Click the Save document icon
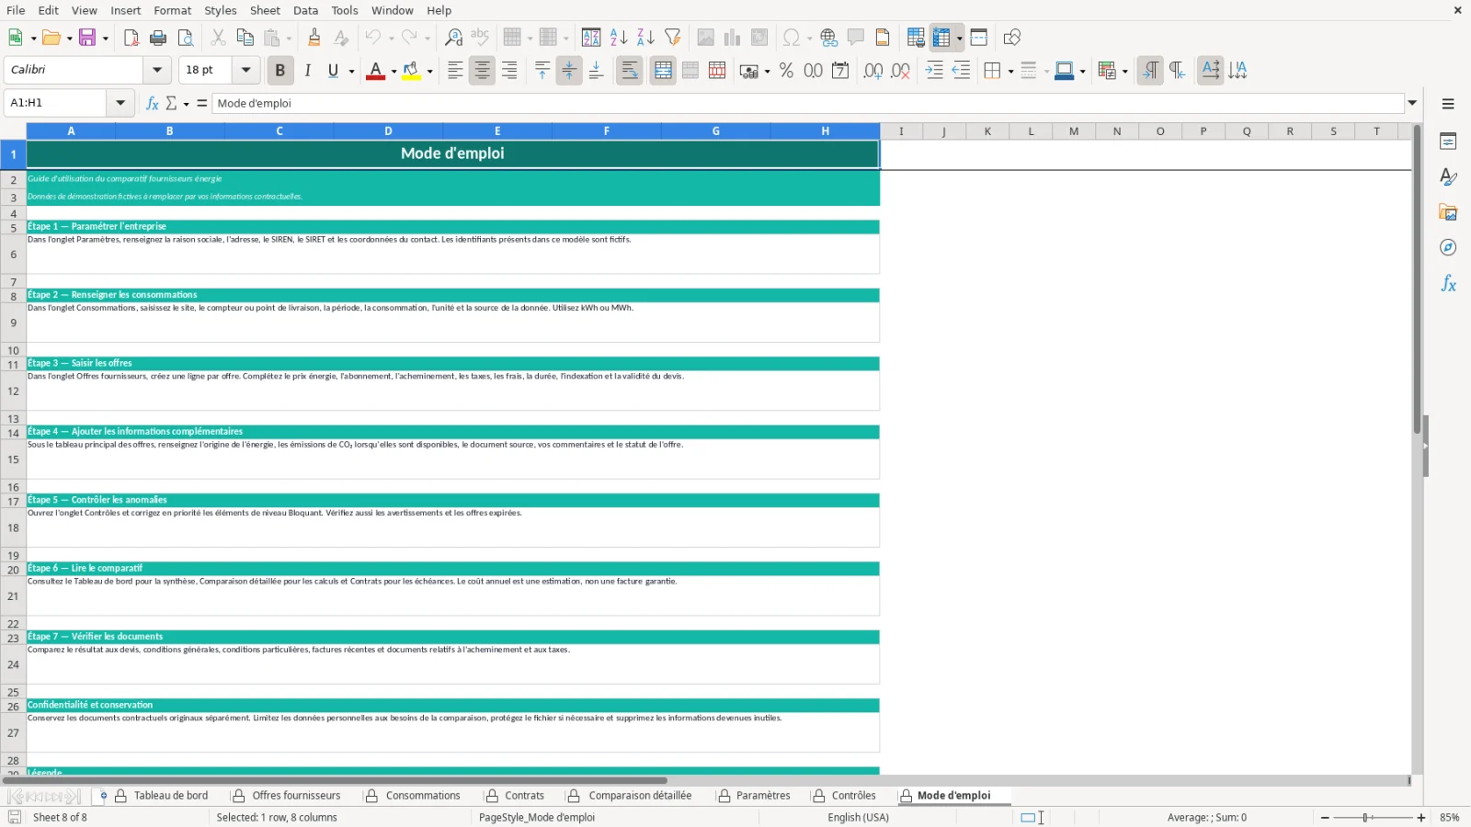This screenshot has height=827, width=1471. pyautogui.click(x=87, y=38)
